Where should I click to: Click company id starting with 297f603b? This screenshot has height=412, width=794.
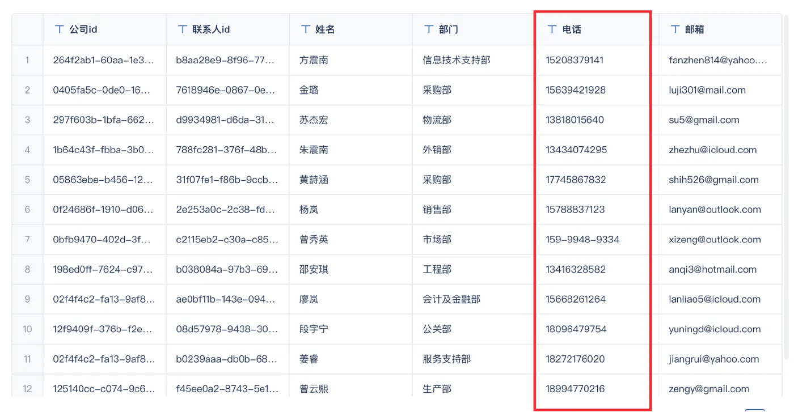(103, 120)
